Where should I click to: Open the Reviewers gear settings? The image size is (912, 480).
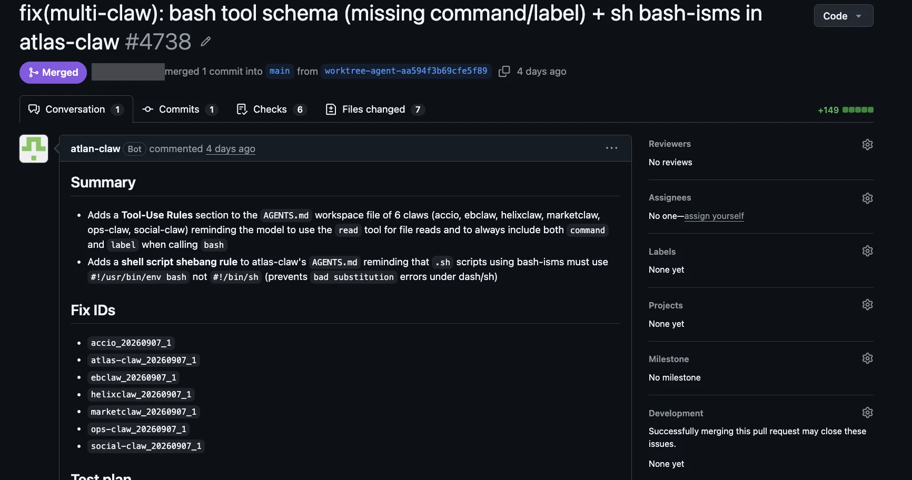[867, 144]
